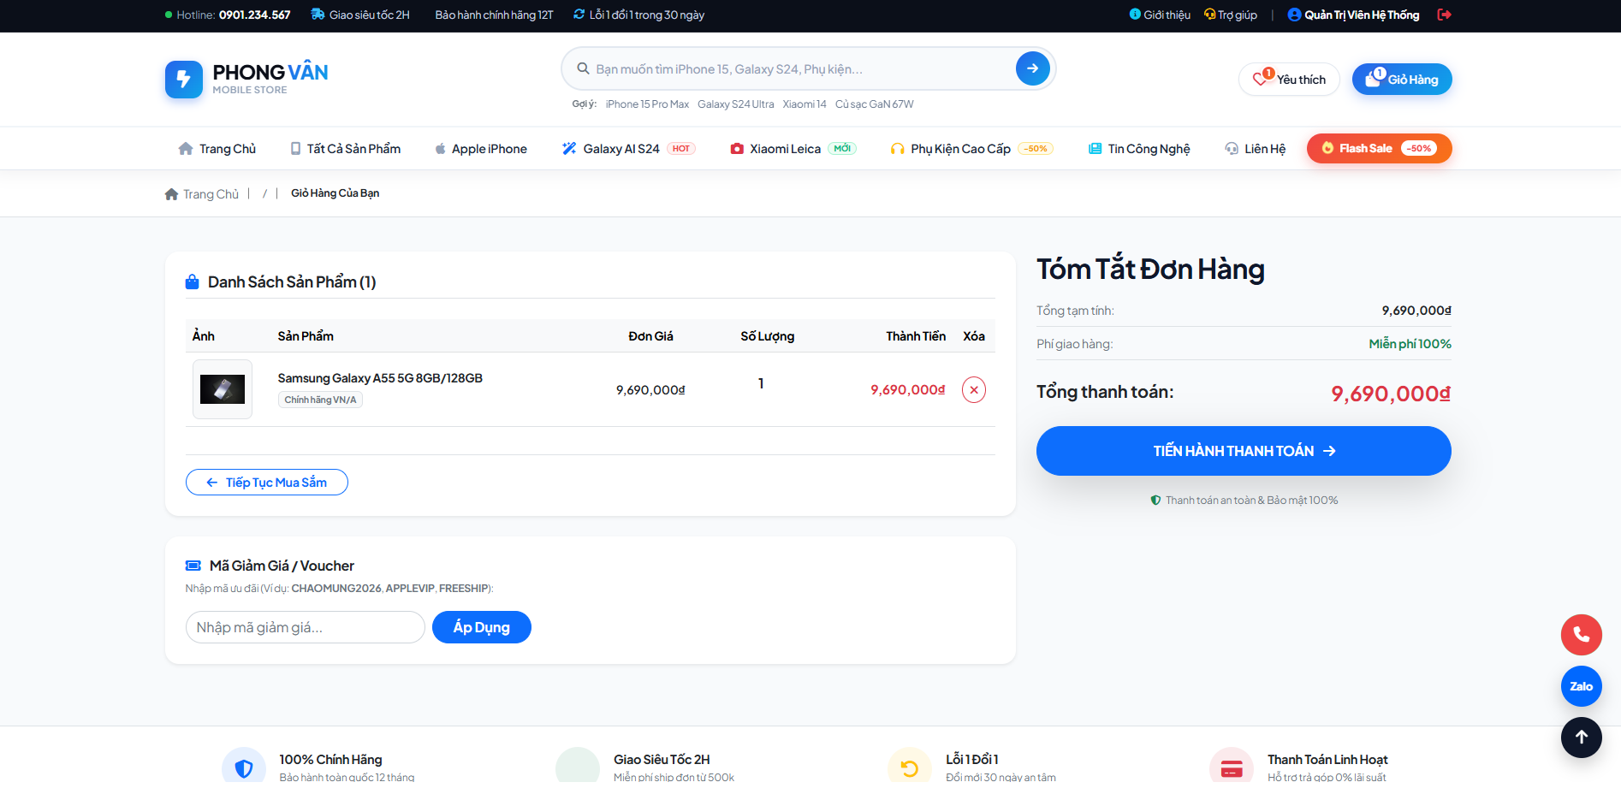Open Galaxy AI S24 HOT menu item
Screen dimensions: 1621x794
628,149
